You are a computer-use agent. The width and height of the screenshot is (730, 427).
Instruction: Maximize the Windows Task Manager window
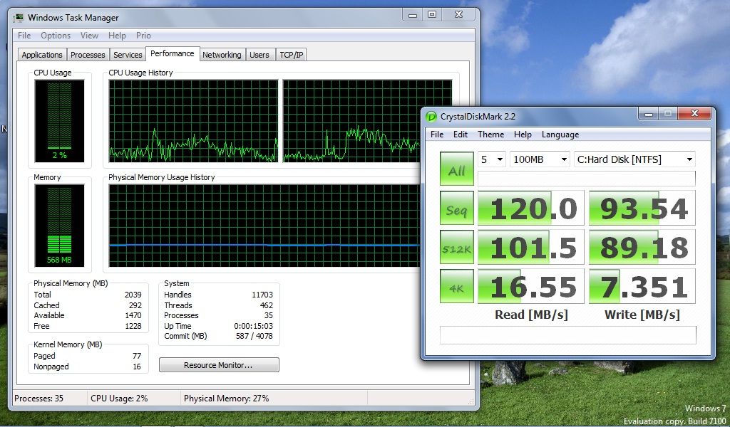pos(432,15)
